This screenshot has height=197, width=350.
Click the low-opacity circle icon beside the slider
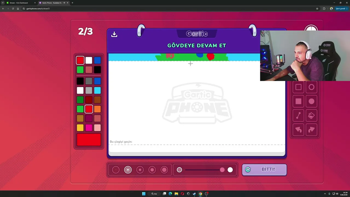coord(179,170)
